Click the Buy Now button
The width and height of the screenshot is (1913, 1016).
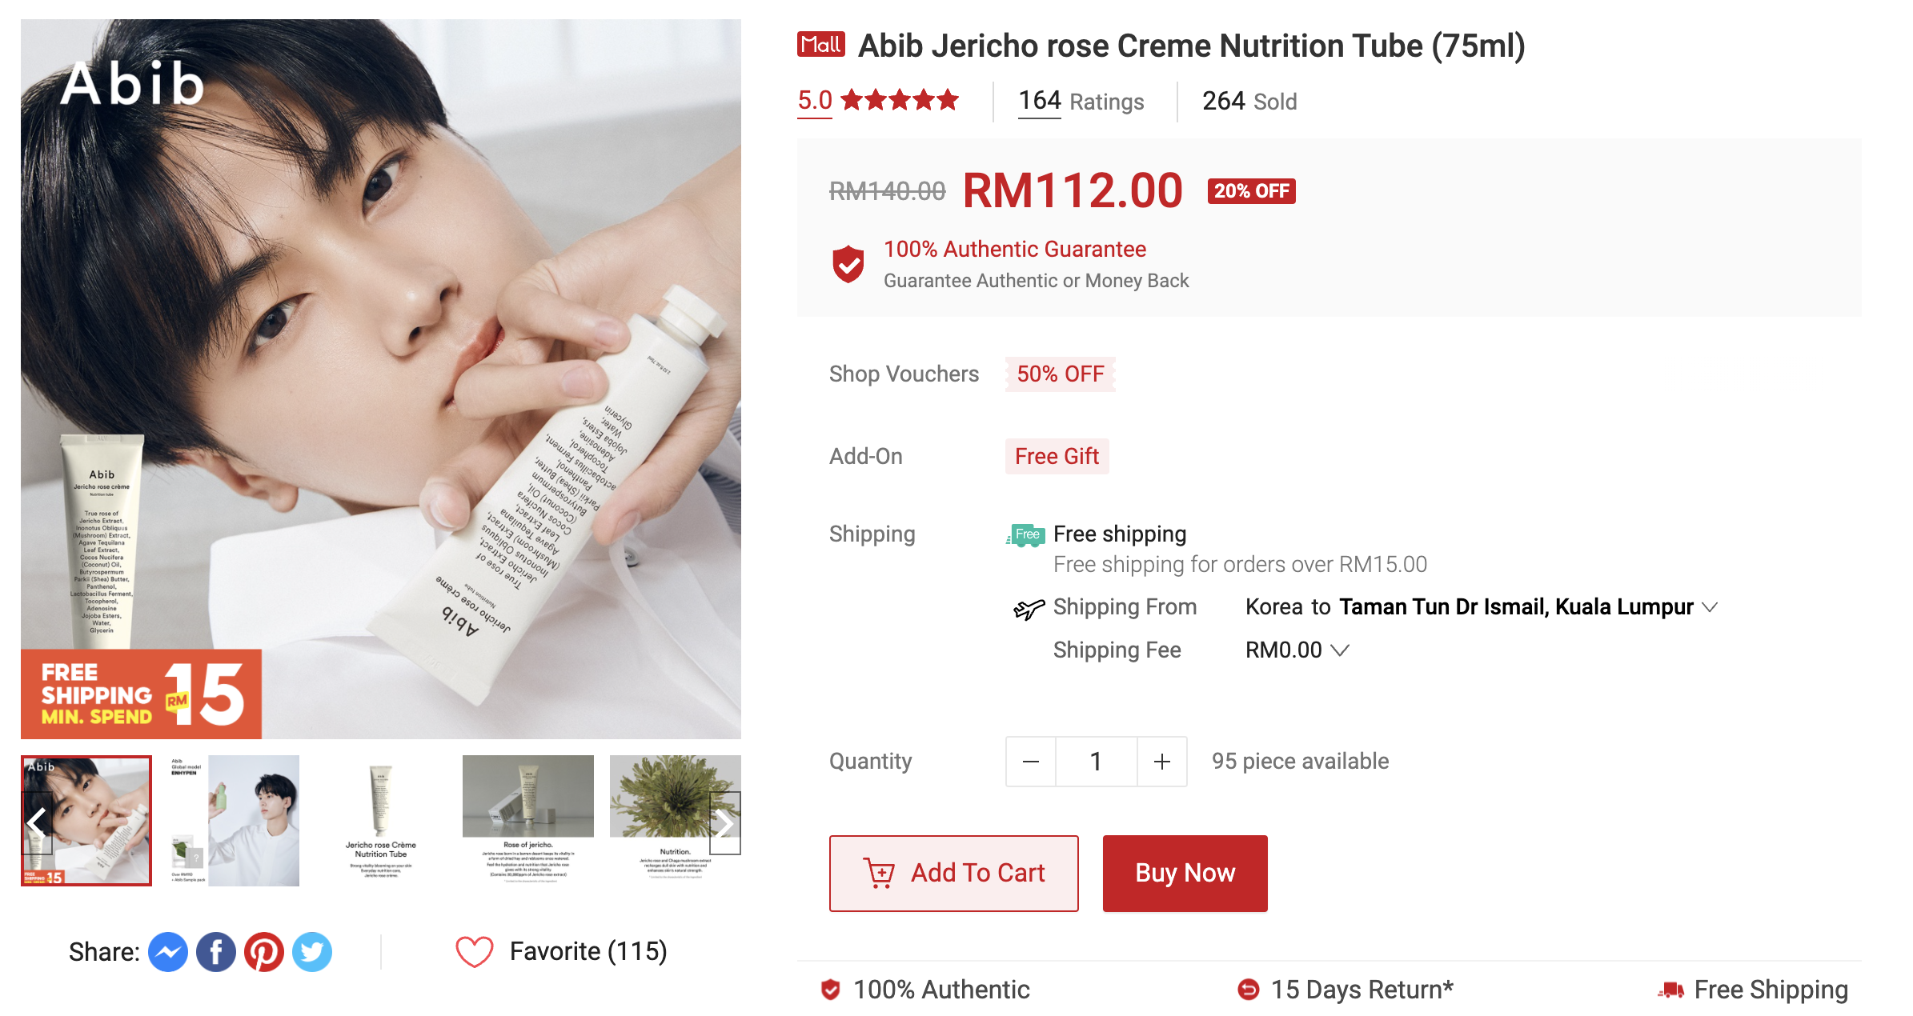1185,874
